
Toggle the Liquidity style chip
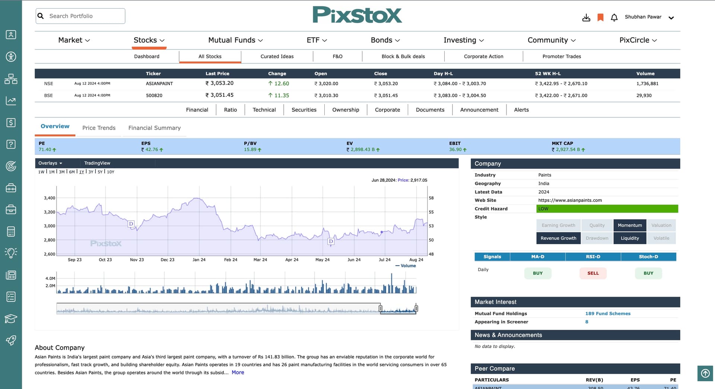click(630, 238)
